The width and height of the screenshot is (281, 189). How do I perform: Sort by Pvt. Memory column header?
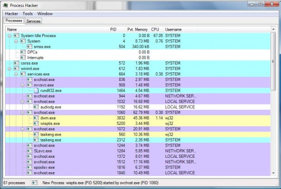pos(137,29)
